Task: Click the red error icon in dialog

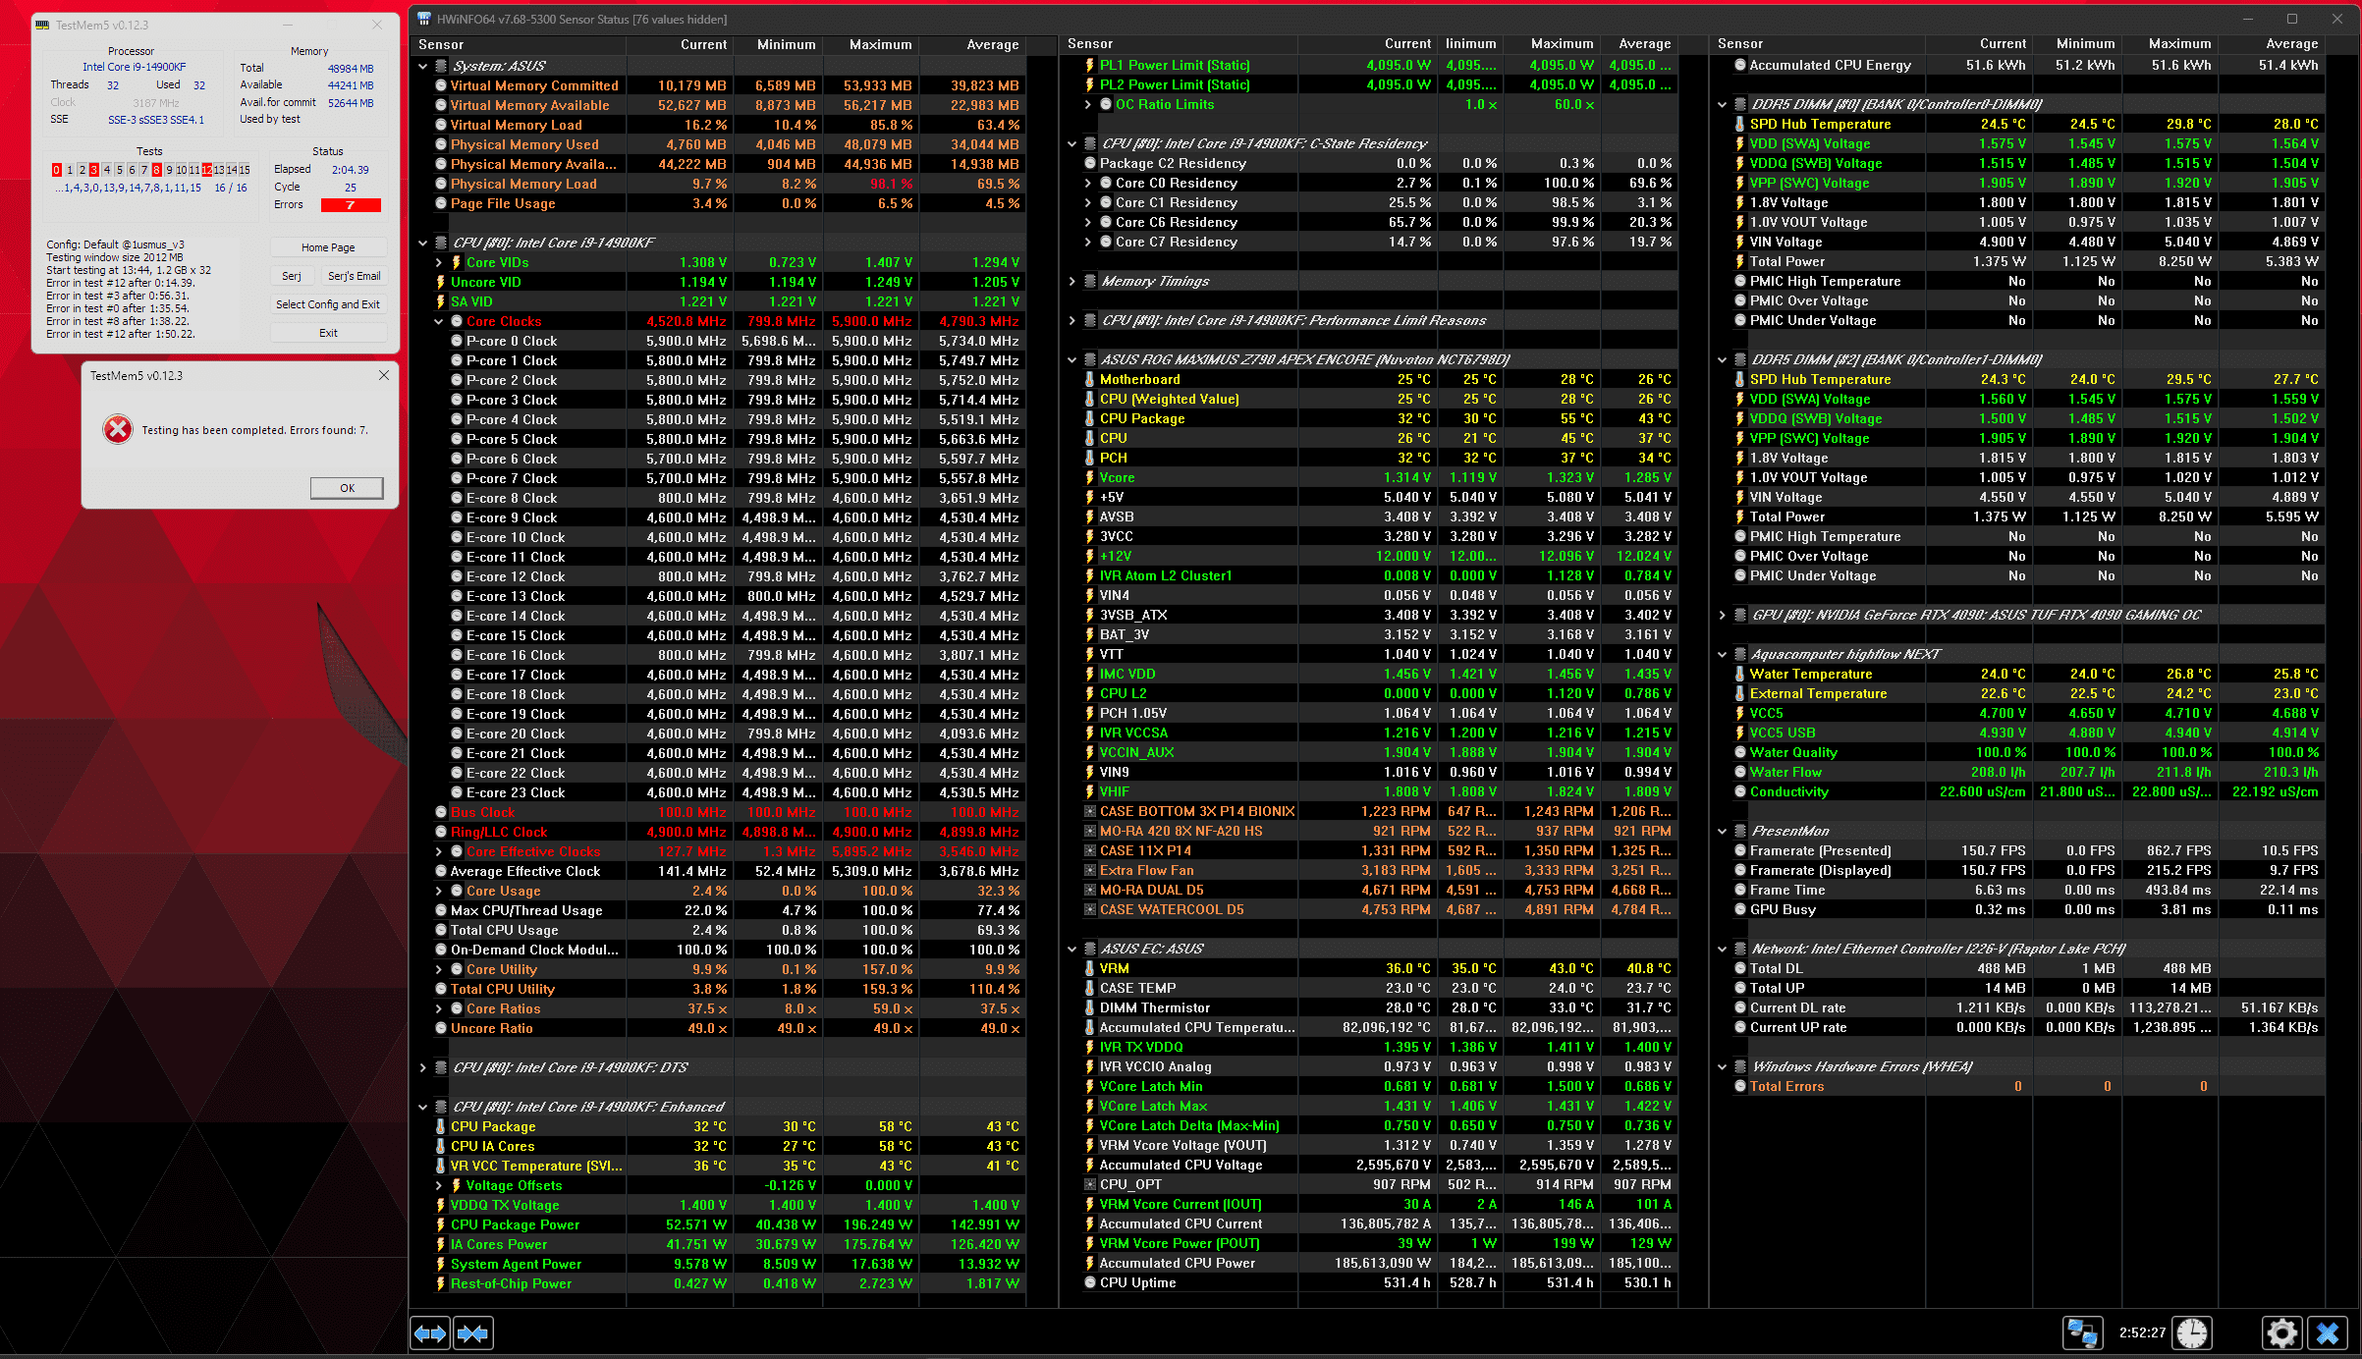Action: (x=118, y=429)
